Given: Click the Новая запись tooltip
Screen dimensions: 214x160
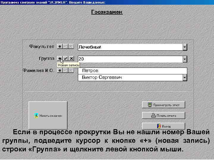Looking at the screenshot, I should (x=69, y=65).
